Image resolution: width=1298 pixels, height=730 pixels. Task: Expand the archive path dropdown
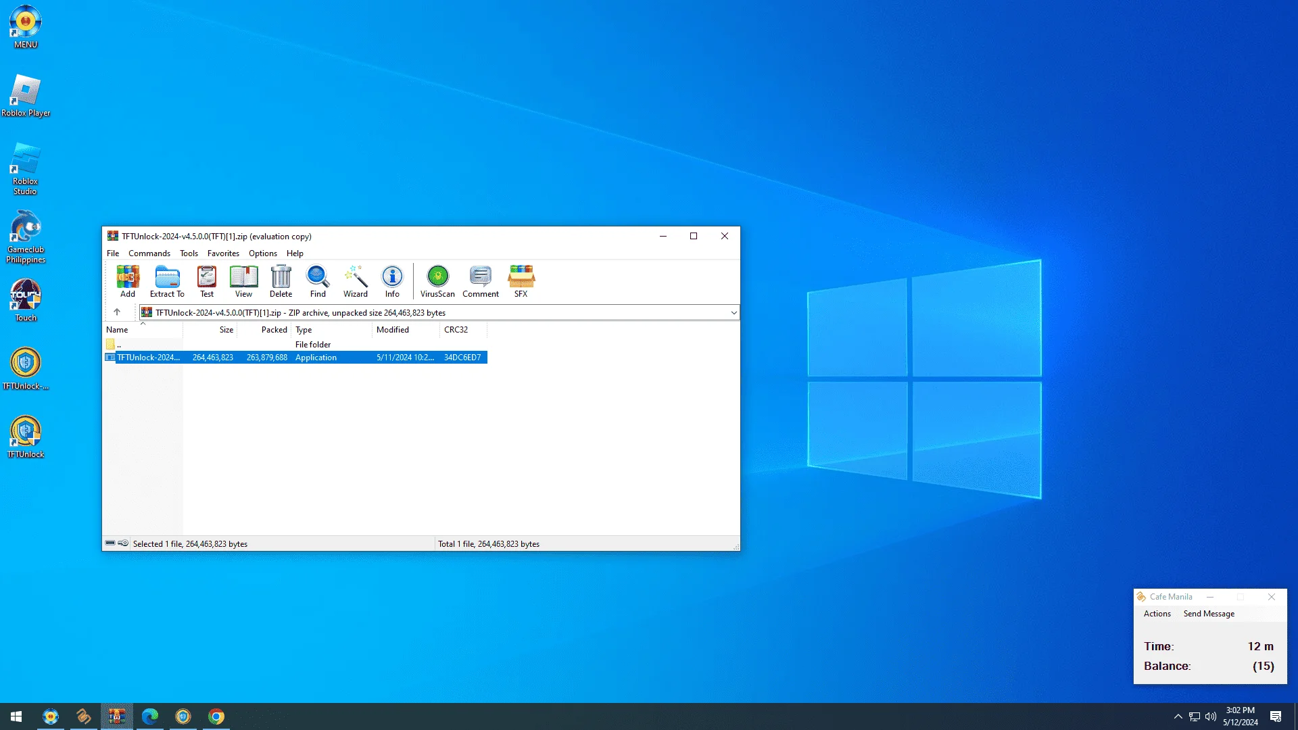coord(734,313)
